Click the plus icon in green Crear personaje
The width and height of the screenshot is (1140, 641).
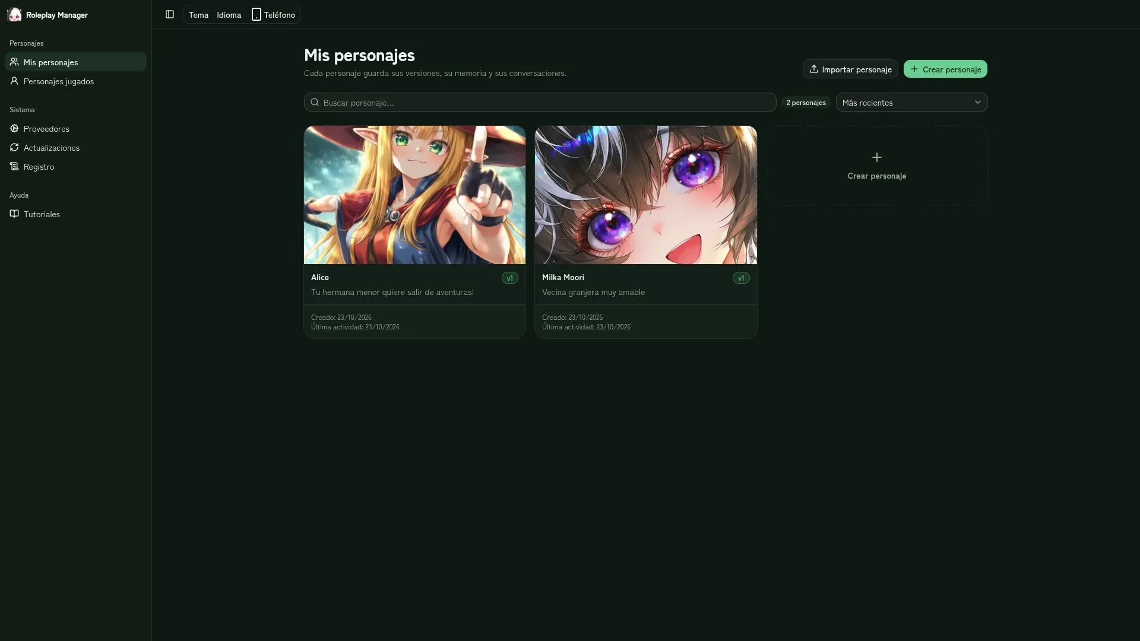point(914,69)
